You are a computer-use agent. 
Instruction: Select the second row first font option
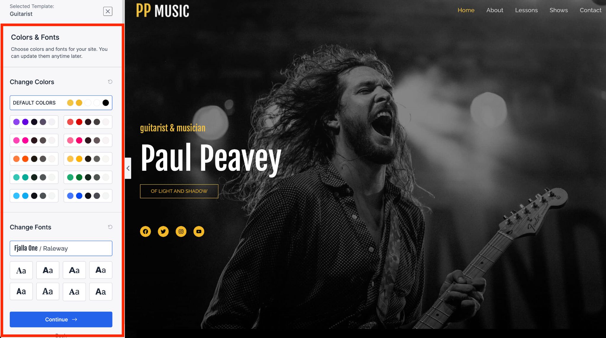pos(21,291)
